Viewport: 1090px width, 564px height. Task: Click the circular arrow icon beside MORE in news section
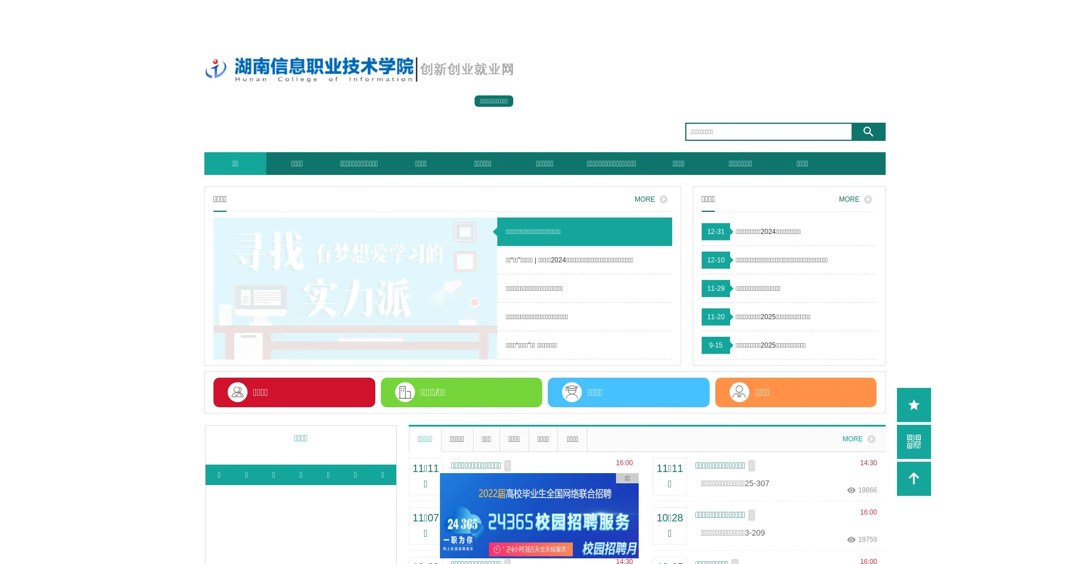point(663,199)
